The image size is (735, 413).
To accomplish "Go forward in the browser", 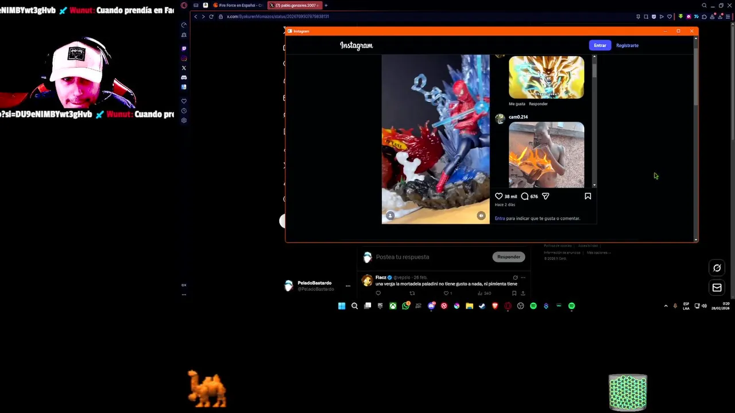I will pyautogui.click(x=203, y=17).
